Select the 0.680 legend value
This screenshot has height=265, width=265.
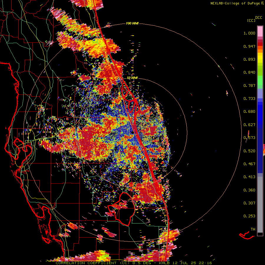click(x=249, y=112)
